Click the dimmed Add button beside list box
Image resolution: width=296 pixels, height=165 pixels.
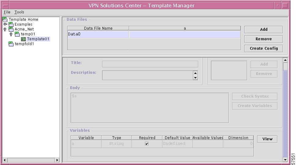tap(264, 64)
